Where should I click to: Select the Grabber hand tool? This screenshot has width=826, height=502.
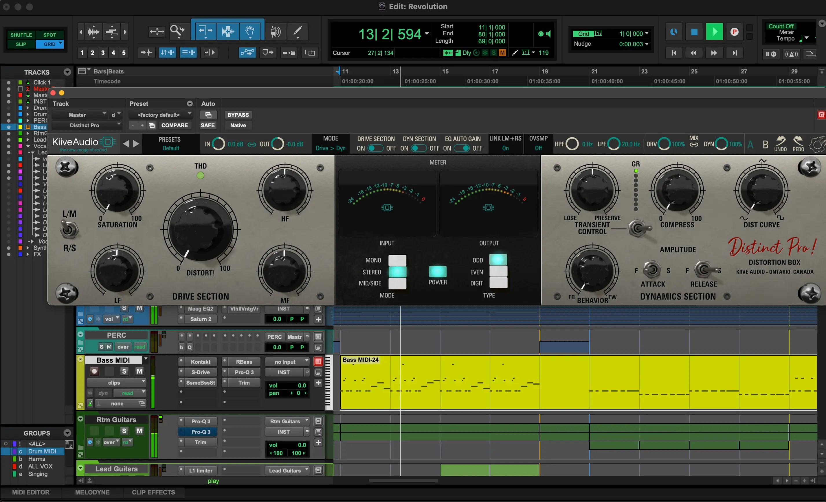(250, 32)
